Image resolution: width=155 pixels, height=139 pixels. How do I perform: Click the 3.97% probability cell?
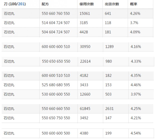(135, 94)
